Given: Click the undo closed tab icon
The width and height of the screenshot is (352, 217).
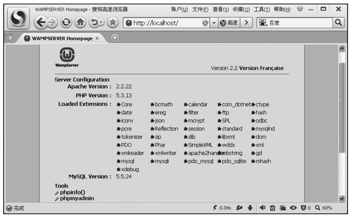Looking at the screenshot, I should [94, 22].
